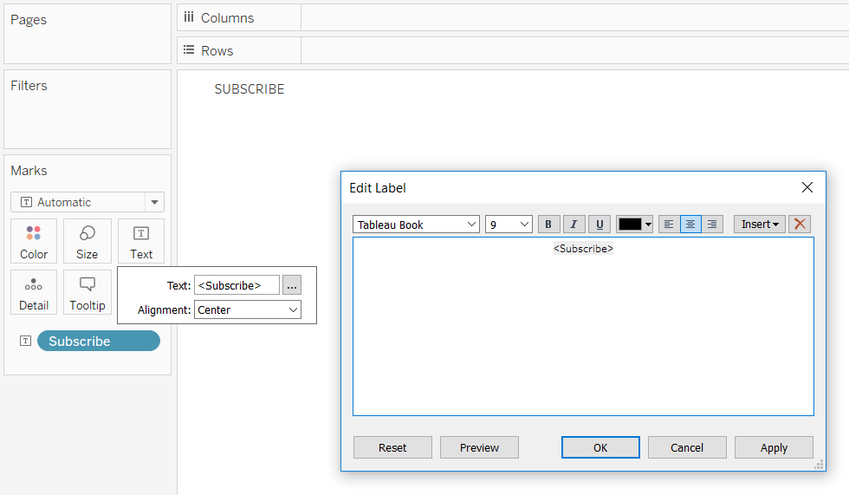The width and height of the screenshot is (849, 495).
Task: Click the Reset button
Action: click(x=392, y=447)
